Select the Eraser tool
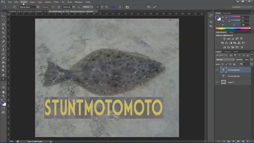 3,58
